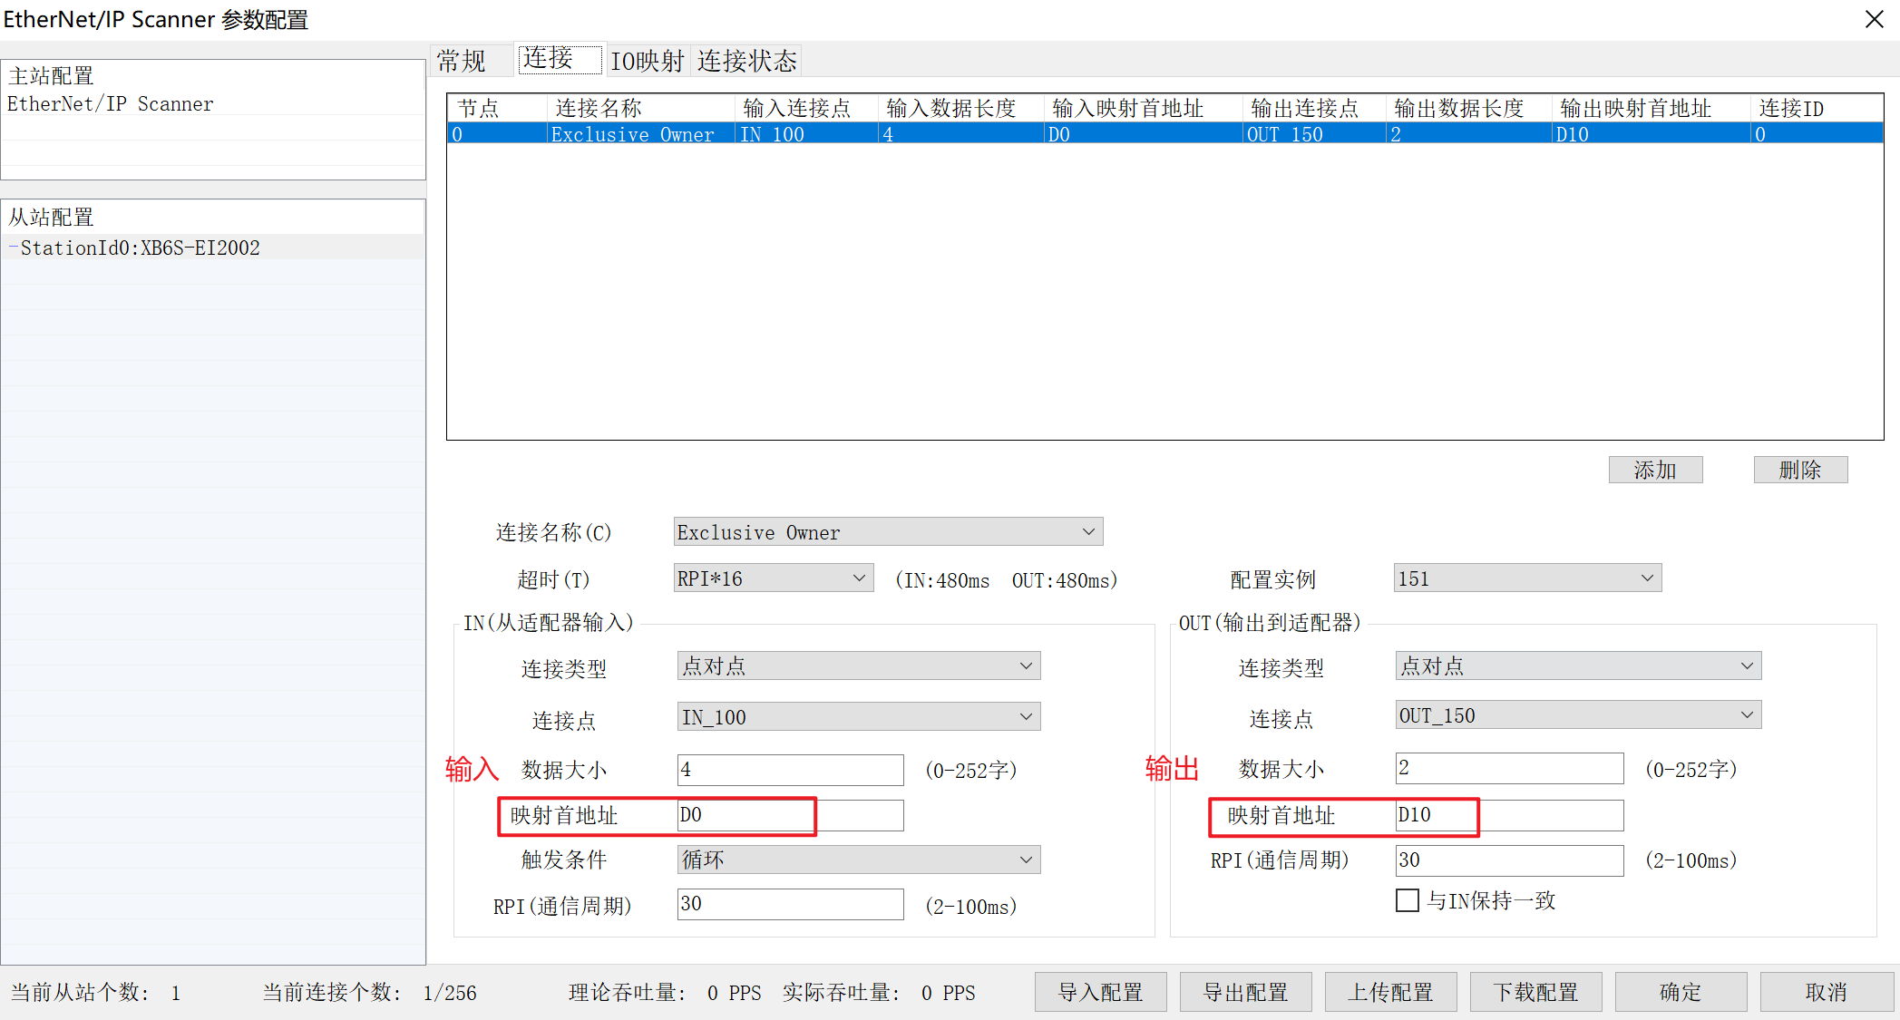The width and height of the screenshot is (1900, 1020).
Task: Click the OUT RPI field showing 30
Action: pos(1509,860)
